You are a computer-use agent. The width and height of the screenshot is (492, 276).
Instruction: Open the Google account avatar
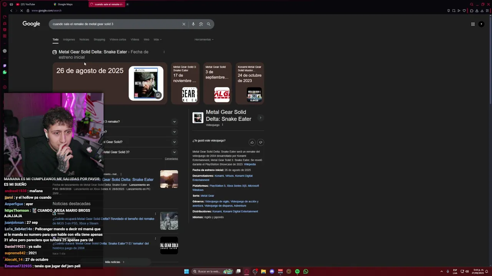click(481, 24)
